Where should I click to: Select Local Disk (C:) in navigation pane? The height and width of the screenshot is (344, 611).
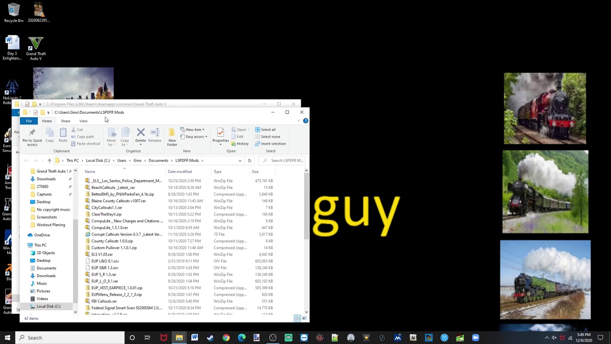(49, 306)
